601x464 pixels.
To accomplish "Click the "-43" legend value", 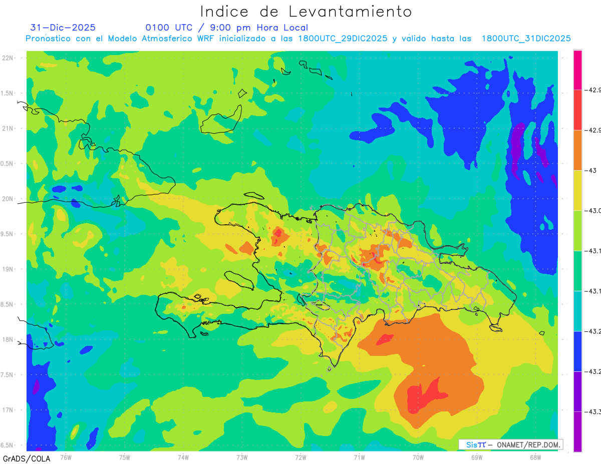I will [x=591, y=170].
